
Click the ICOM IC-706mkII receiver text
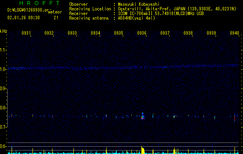(161, 13)
